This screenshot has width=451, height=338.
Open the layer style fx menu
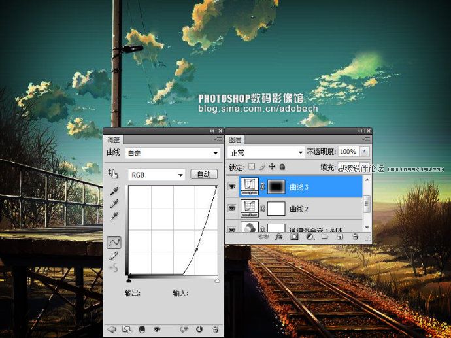pos(280,237)
